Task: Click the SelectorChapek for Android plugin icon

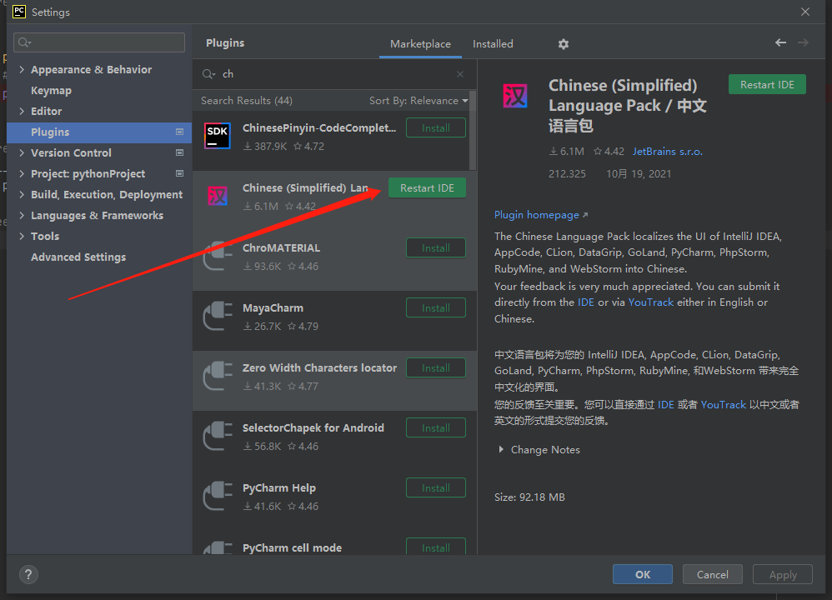Action: [x=218, y=435]
